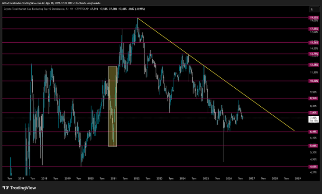Click the 4,17% price axis tick
This screenshot has width=322, height=194.
pyautogui.click(x=314, y=172)
